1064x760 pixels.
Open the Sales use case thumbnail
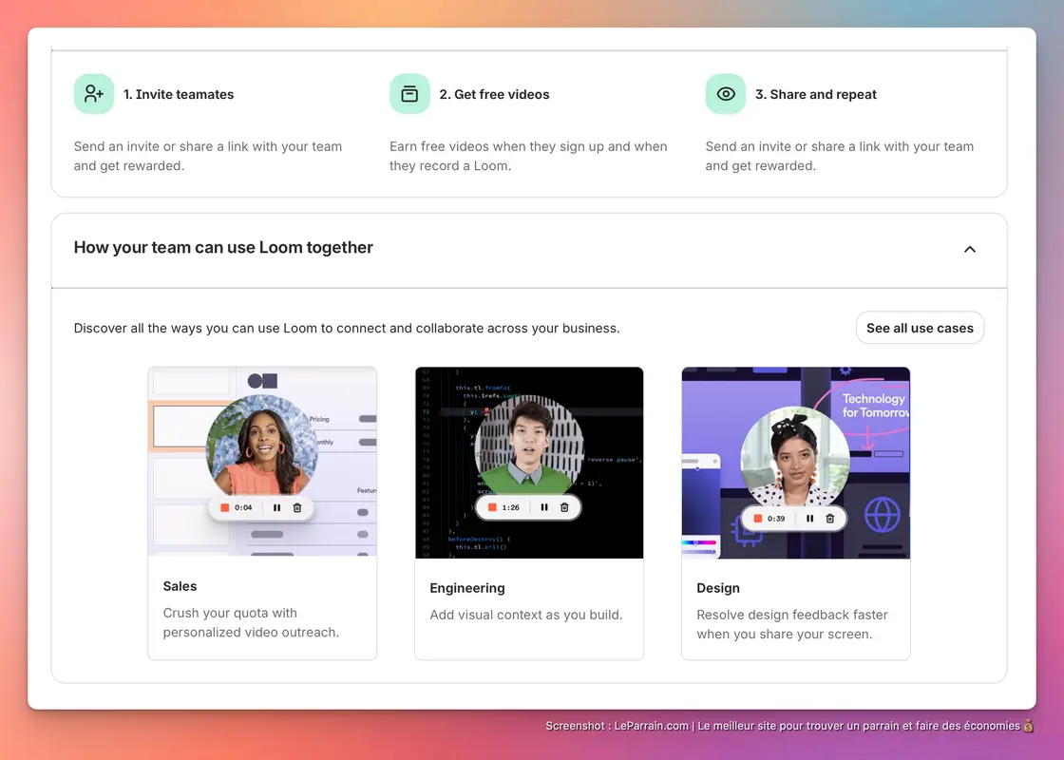pyautogui.click(x=262, y=462)
